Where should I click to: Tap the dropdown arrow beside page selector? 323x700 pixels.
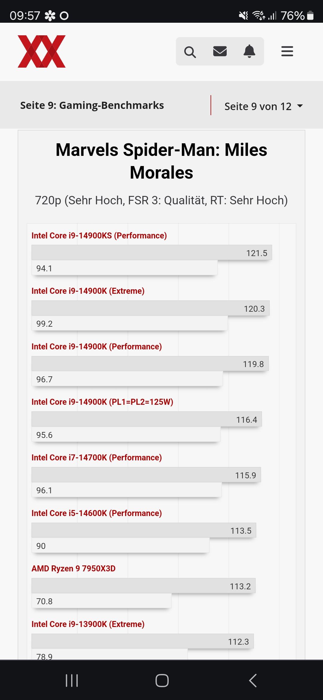pos(300,106)
